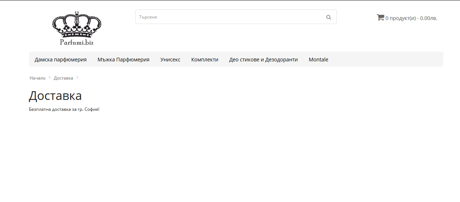Click the large Доставка page heading
The height and width of the screenshot is (202, 460).
pos(55,96)
